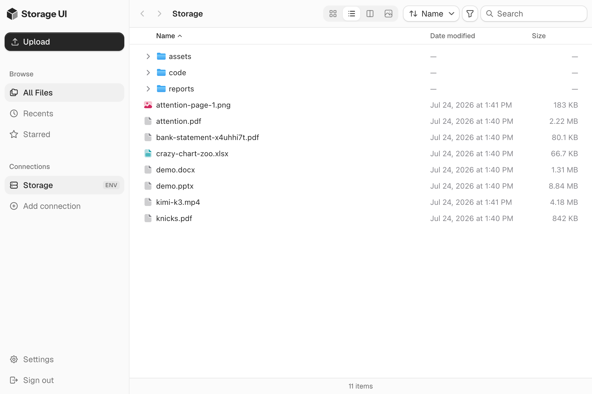592x394 pixels.
Task: Expand the assets folder
Action: click(148, 56)
